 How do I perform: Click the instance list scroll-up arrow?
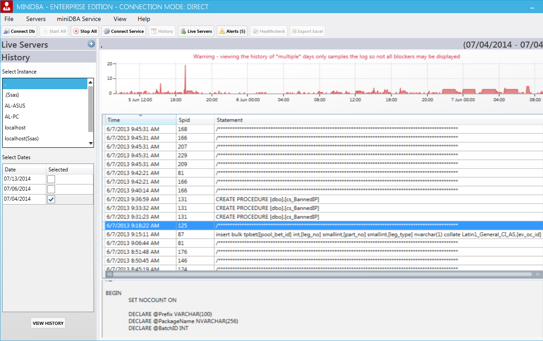coord(91,82)
